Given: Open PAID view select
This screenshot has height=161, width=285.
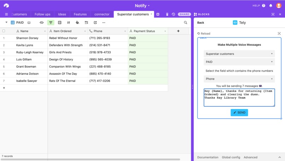Looking at the screenshot, I should tap(239, 62).
